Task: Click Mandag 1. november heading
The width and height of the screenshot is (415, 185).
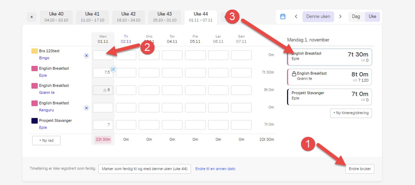Action: tap(308, 40)
